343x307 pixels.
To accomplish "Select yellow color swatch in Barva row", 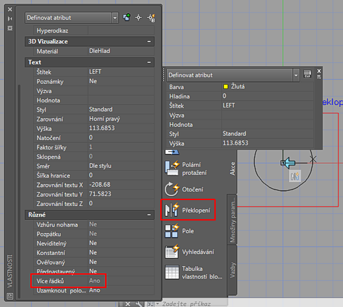I will click(226, 86).
